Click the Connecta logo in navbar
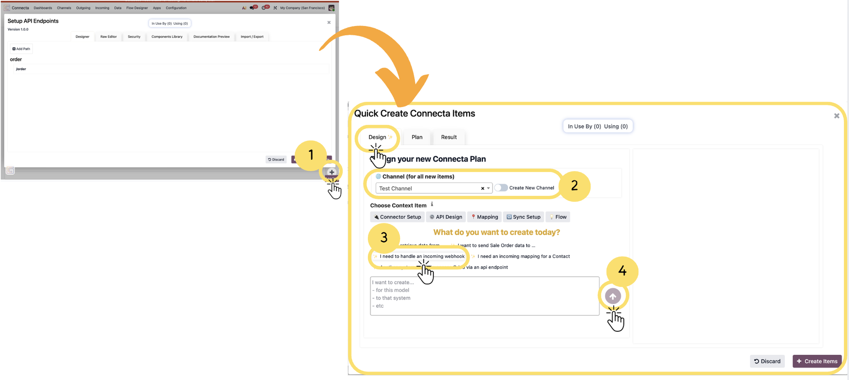This screenshot has width=849, height=380. tap(7, 8)
